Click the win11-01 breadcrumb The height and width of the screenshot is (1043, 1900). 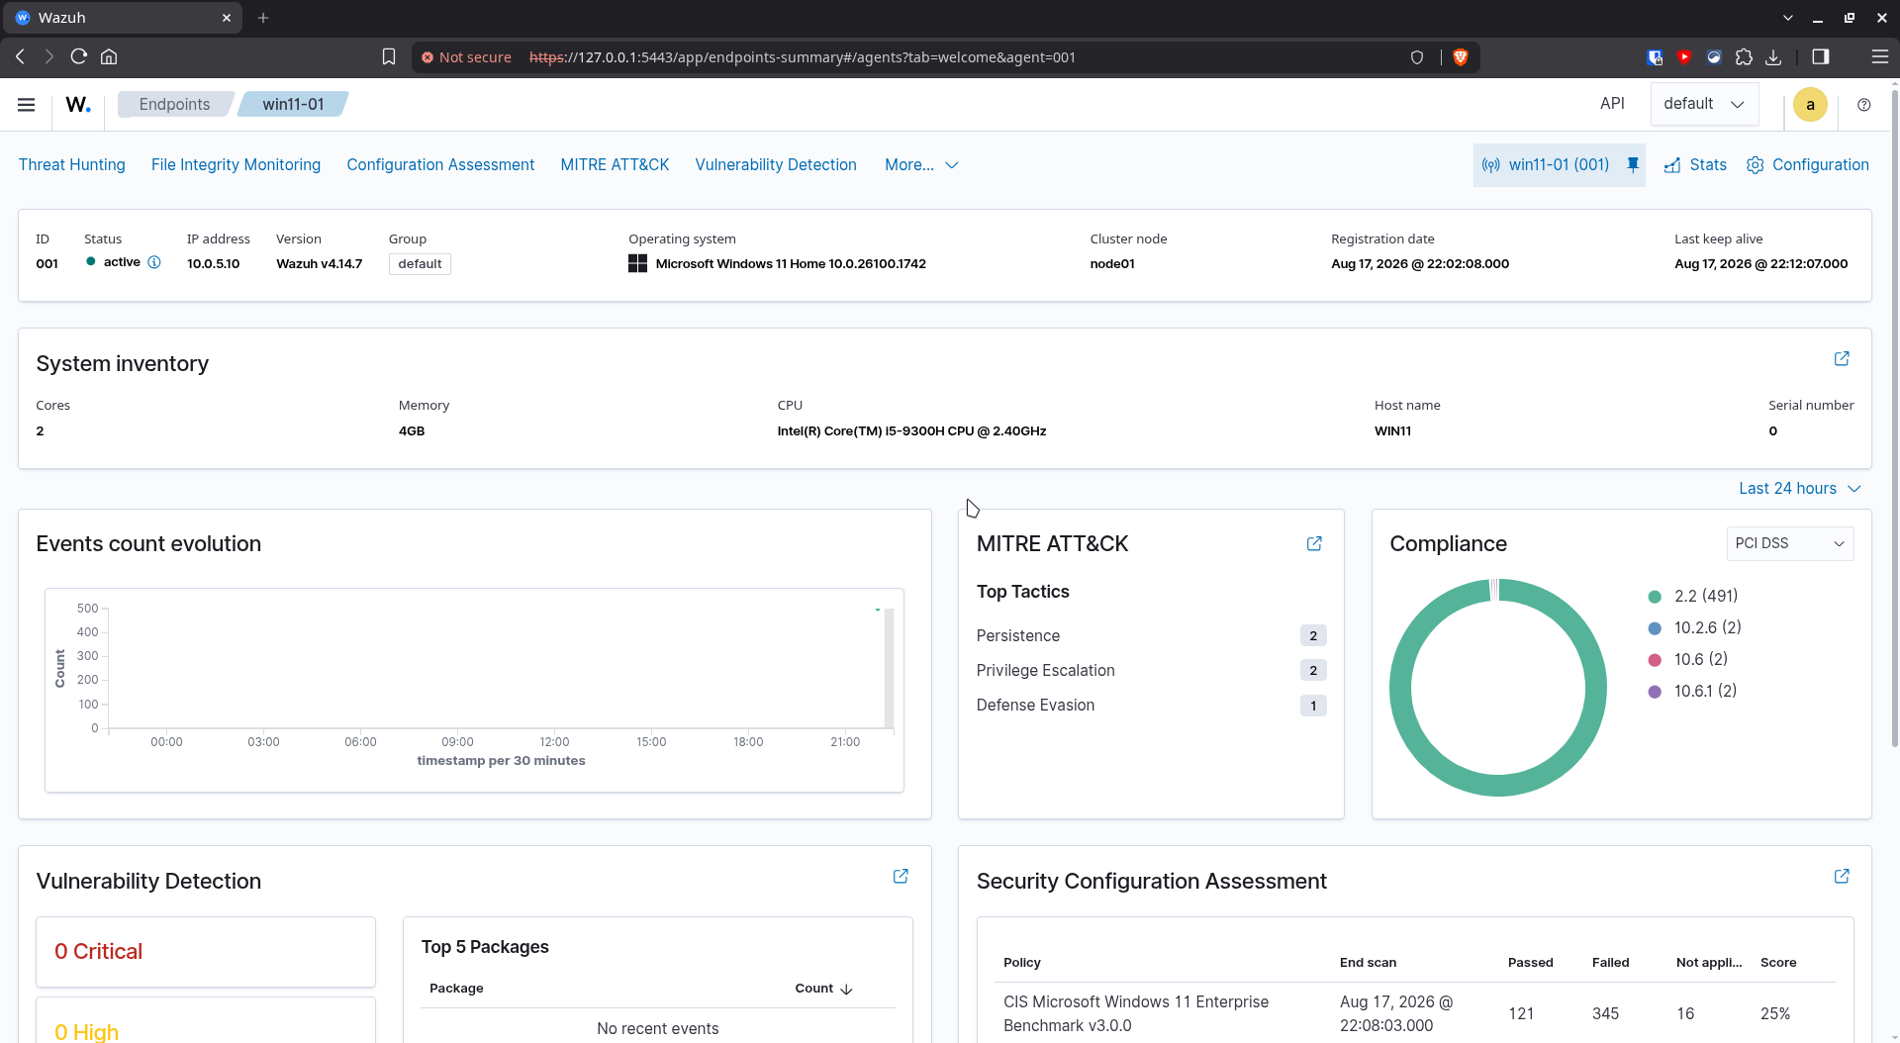pos(293,104)
